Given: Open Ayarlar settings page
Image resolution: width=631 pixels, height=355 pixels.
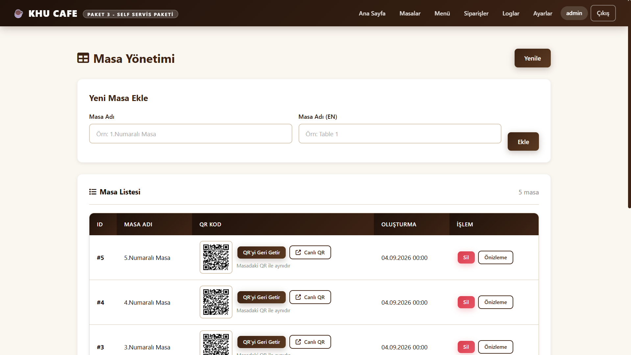Looking at the screenshot, I should pyautogui.click(x=543, y=13).
